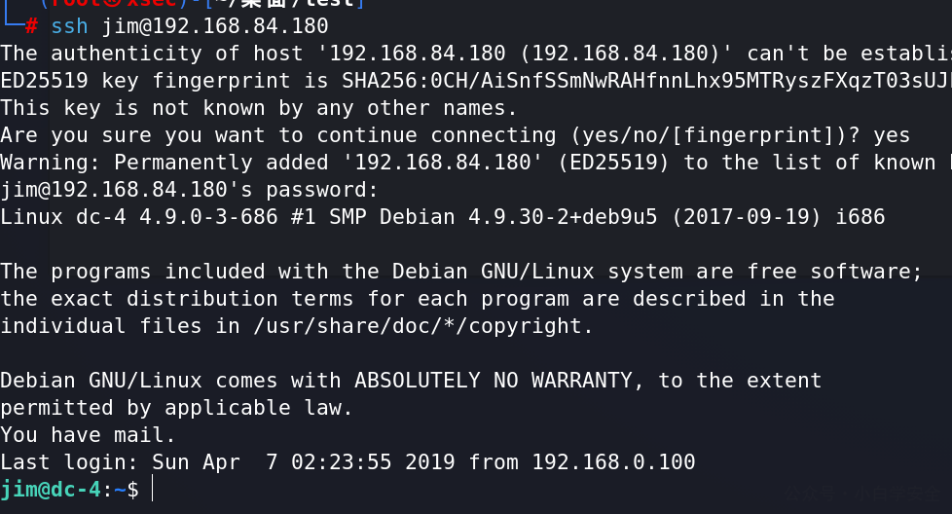The width and height of the screenshot is (952, 514).
Task: Place cursor at the blinking input caret
Action: (x=152, y=489)
